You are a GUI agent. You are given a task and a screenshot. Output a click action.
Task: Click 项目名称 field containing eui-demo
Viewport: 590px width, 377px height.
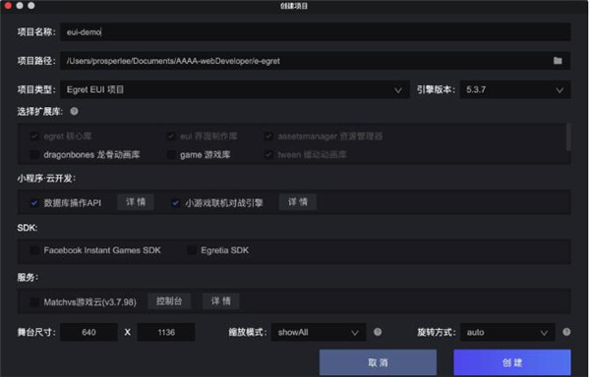(316, 32)
